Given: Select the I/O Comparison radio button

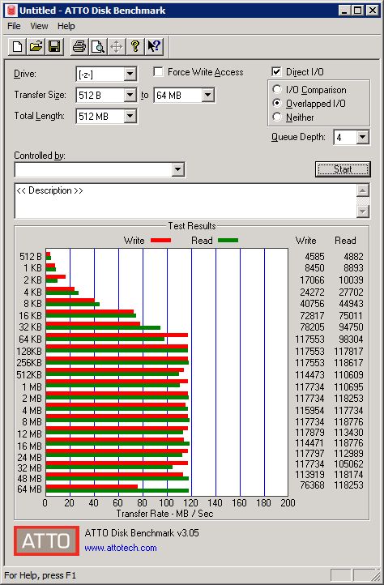Looking at the screenshot, I should 277,90.
